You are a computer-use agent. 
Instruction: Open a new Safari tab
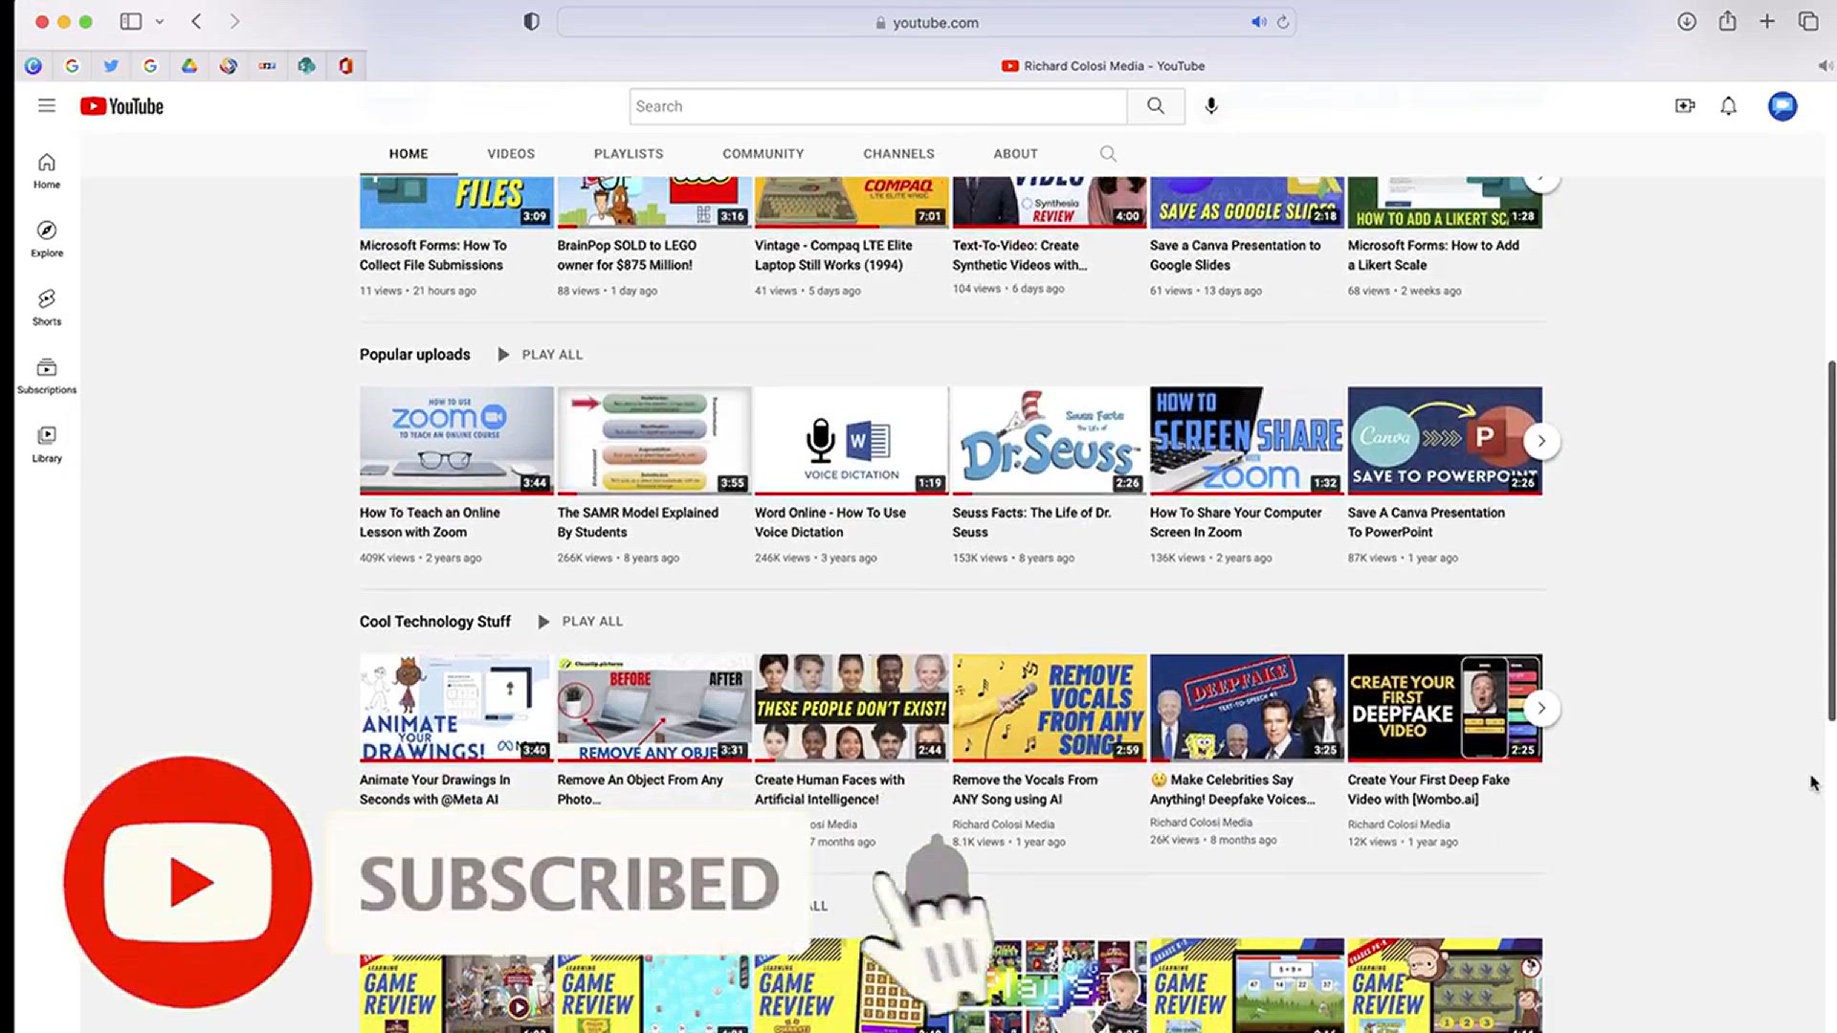(x=1767, y=21)
